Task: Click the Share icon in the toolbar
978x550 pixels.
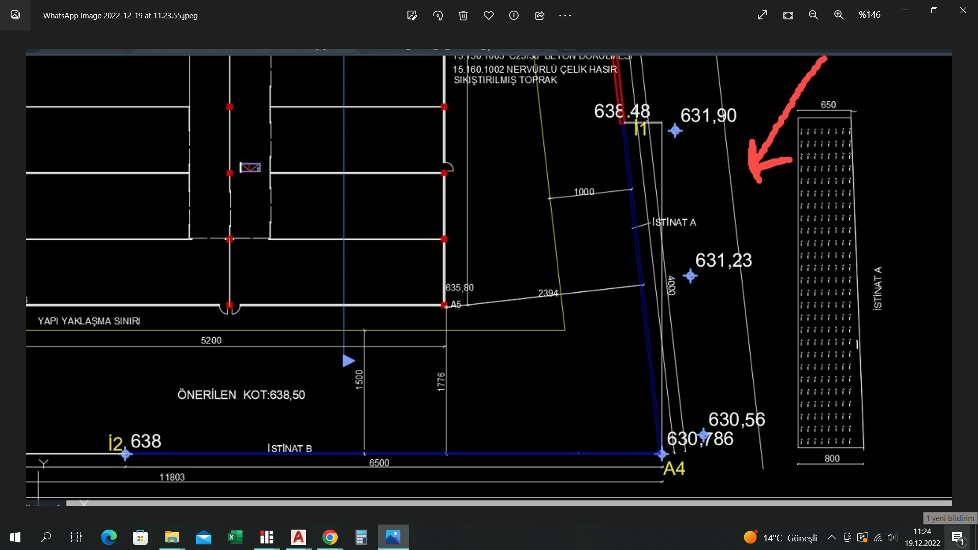Action: [539, 15]
